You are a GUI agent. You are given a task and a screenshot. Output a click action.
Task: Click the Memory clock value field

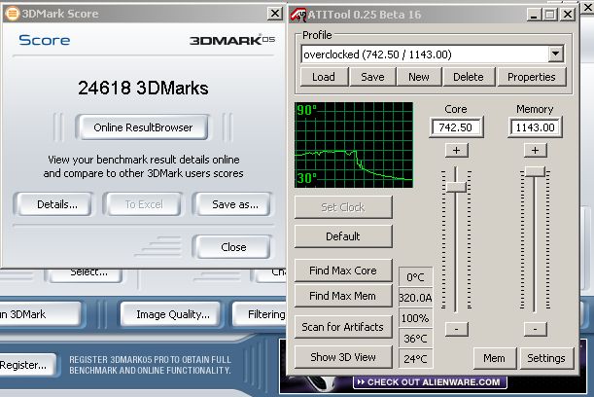pos(535,127)
